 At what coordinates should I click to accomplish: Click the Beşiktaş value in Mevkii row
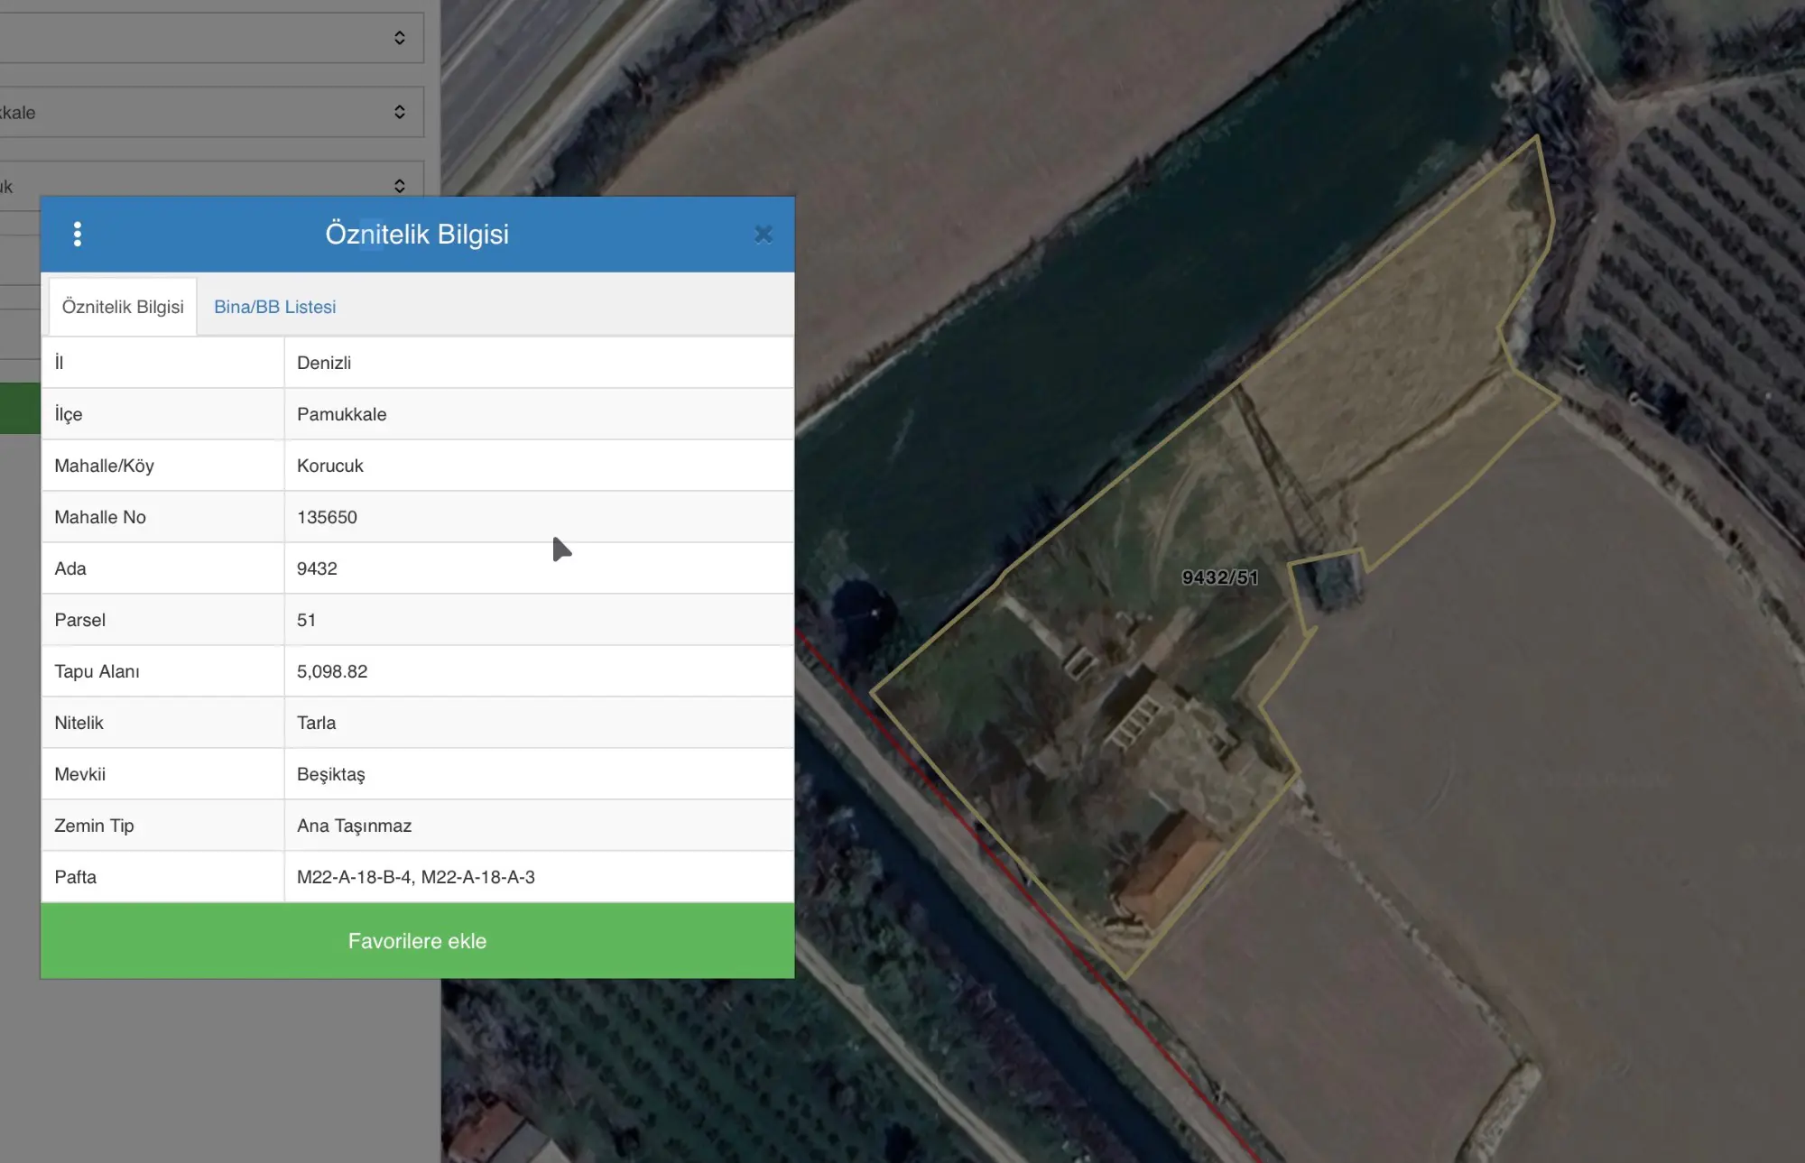point(331,774)
